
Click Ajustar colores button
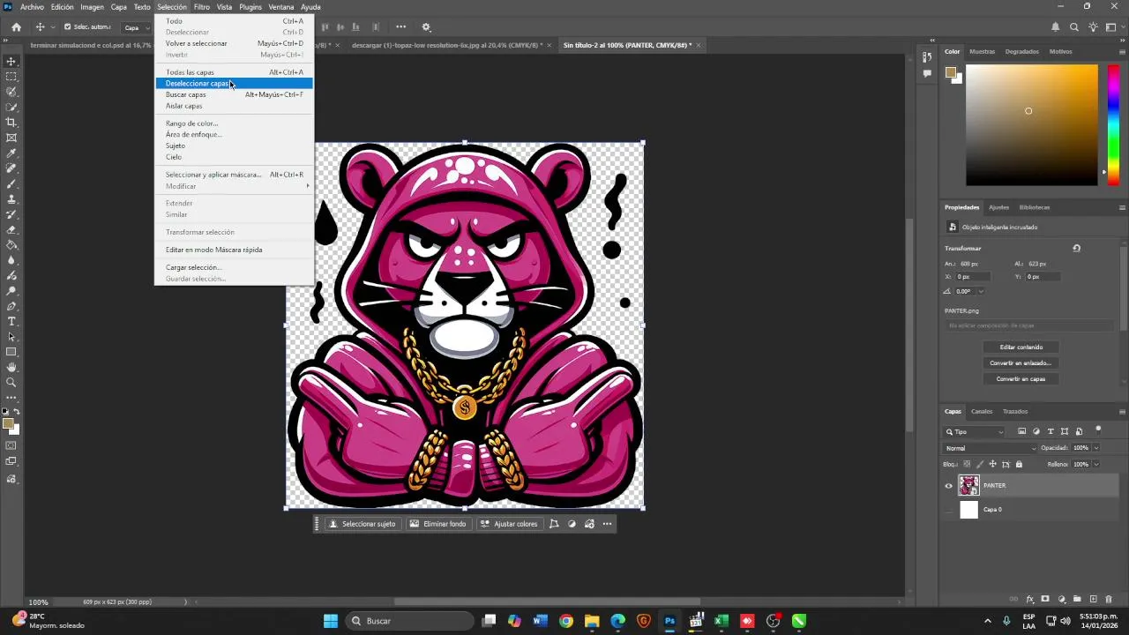[509, 524]
